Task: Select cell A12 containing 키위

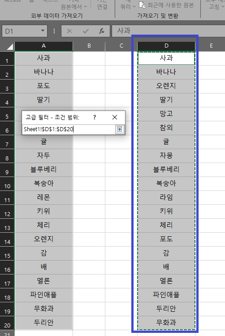Action: pos(43,212)
